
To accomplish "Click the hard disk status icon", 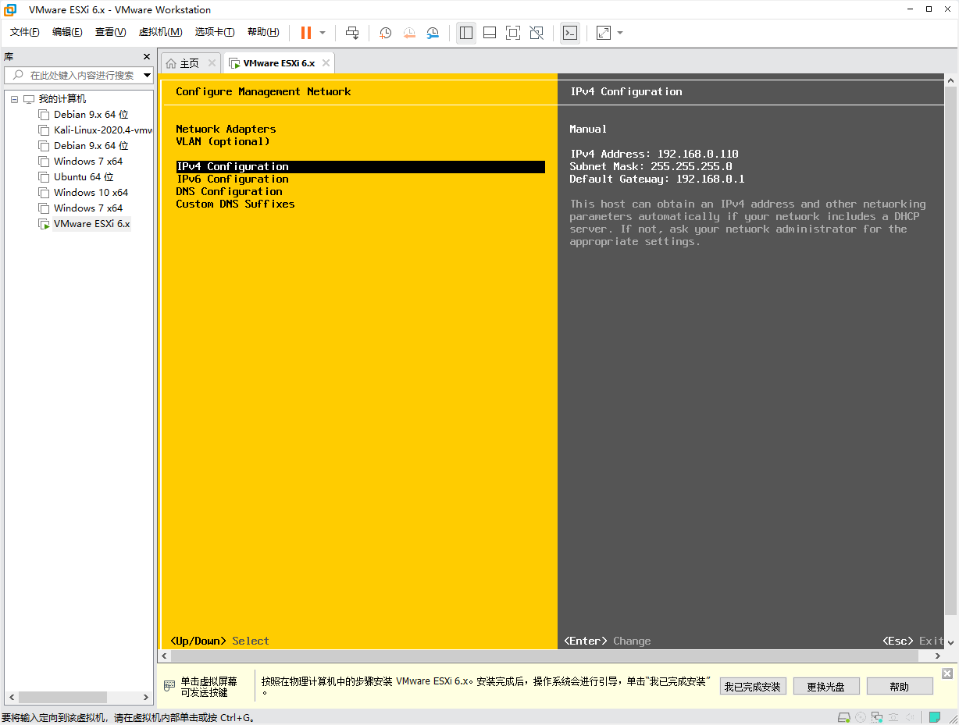I will click(x=843, y=717).
